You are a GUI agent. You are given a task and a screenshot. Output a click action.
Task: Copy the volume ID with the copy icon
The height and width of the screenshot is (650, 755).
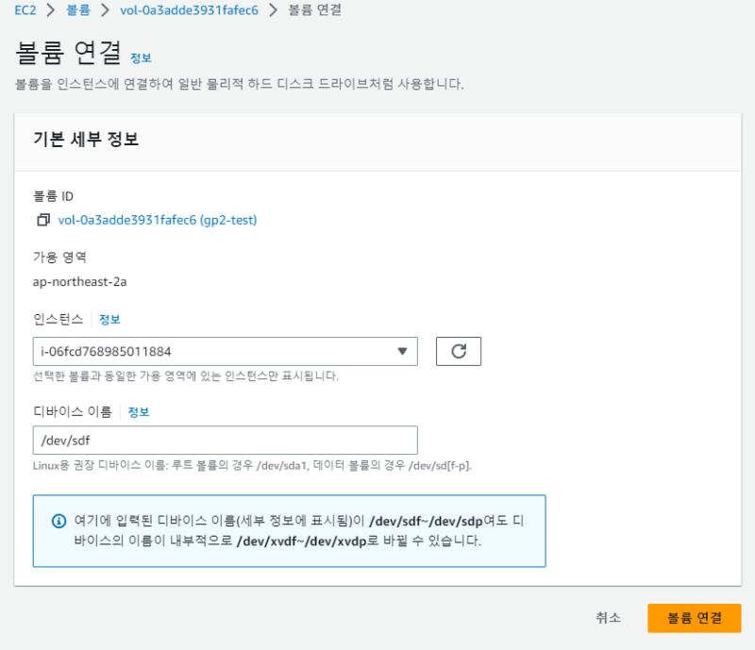(42, 221)
